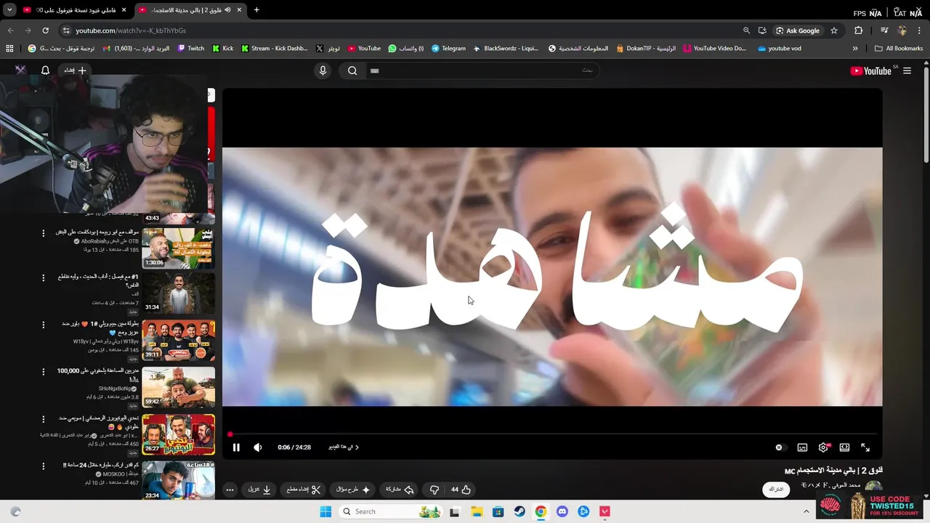Viewport: 930px width, 523px height.
Task: Open Discord from the taskbar
Action: tap(562, 511)
